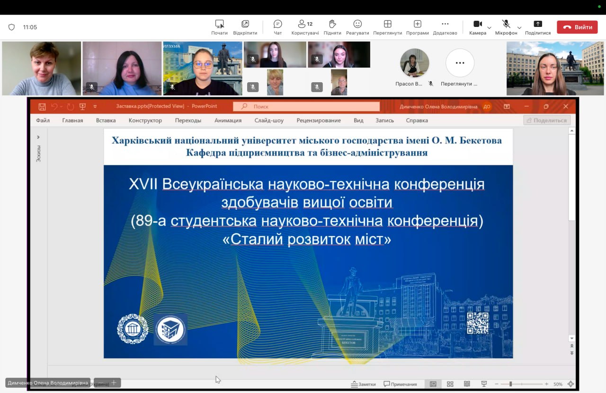Screen dimensions: 606x393
Task: Click the ДО account avatar in PowerPoint
Action: (487, 107)
